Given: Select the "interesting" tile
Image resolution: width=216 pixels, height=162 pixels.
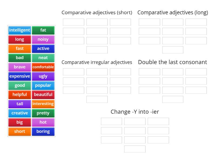Looking at the screenshot, I should 43,104.
